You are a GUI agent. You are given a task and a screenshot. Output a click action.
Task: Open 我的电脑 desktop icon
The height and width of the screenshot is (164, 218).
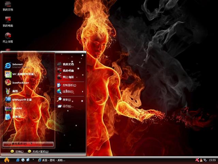click(x=8, y=22)
